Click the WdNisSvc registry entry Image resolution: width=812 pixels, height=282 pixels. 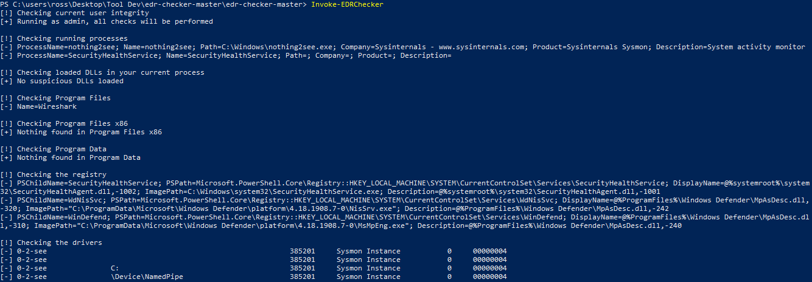pos(405,204)
